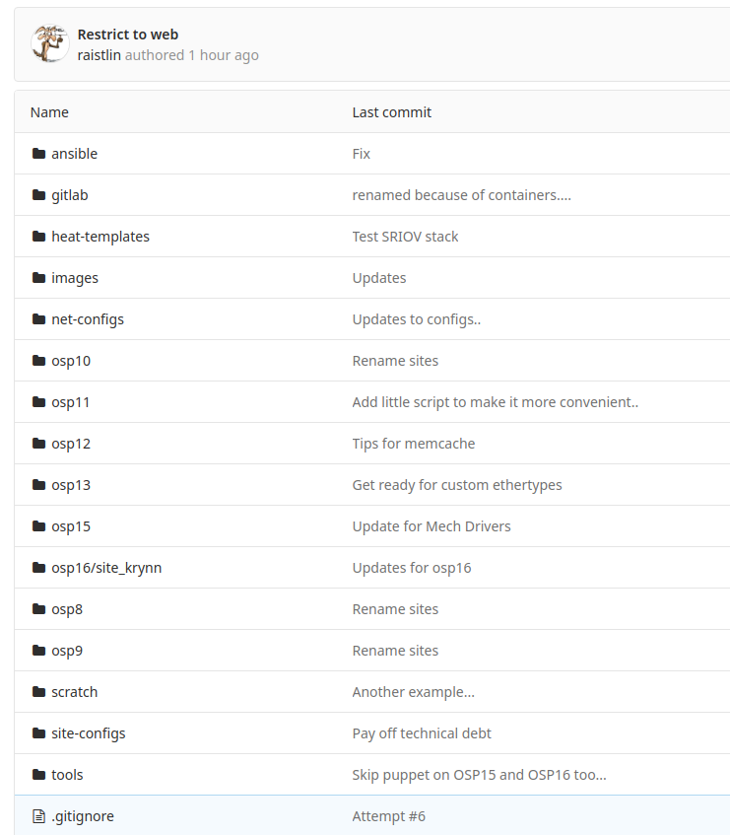
Task: Click the net-configs folder icon
Action: click(x=39, y=319)
